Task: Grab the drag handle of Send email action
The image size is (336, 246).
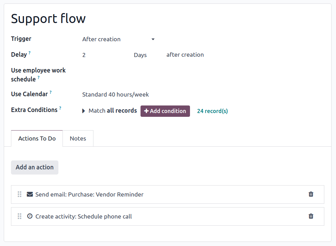Action: tap(20, 194)
